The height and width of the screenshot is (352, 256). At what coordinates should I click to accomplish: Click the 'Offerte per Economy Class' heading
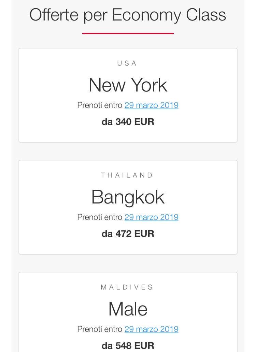click(x=128, y=15)
